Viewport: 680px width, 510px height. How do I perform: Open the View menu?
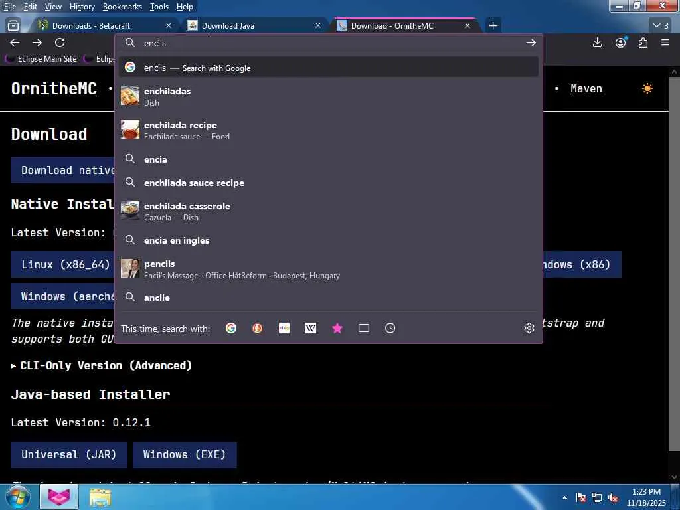53,7
